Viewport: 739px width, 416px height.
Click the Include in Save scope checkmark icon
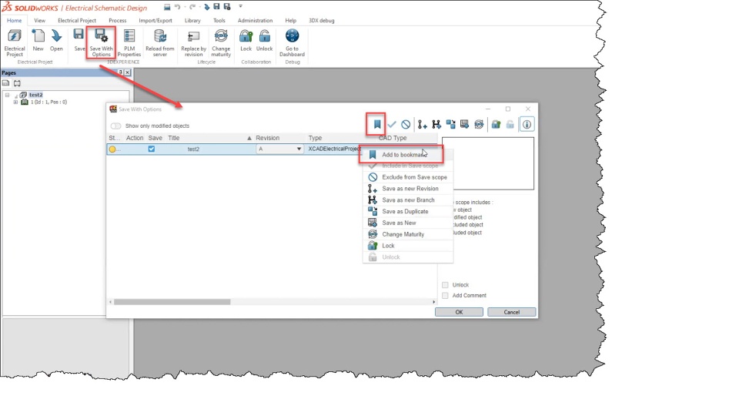click(392, 125)
